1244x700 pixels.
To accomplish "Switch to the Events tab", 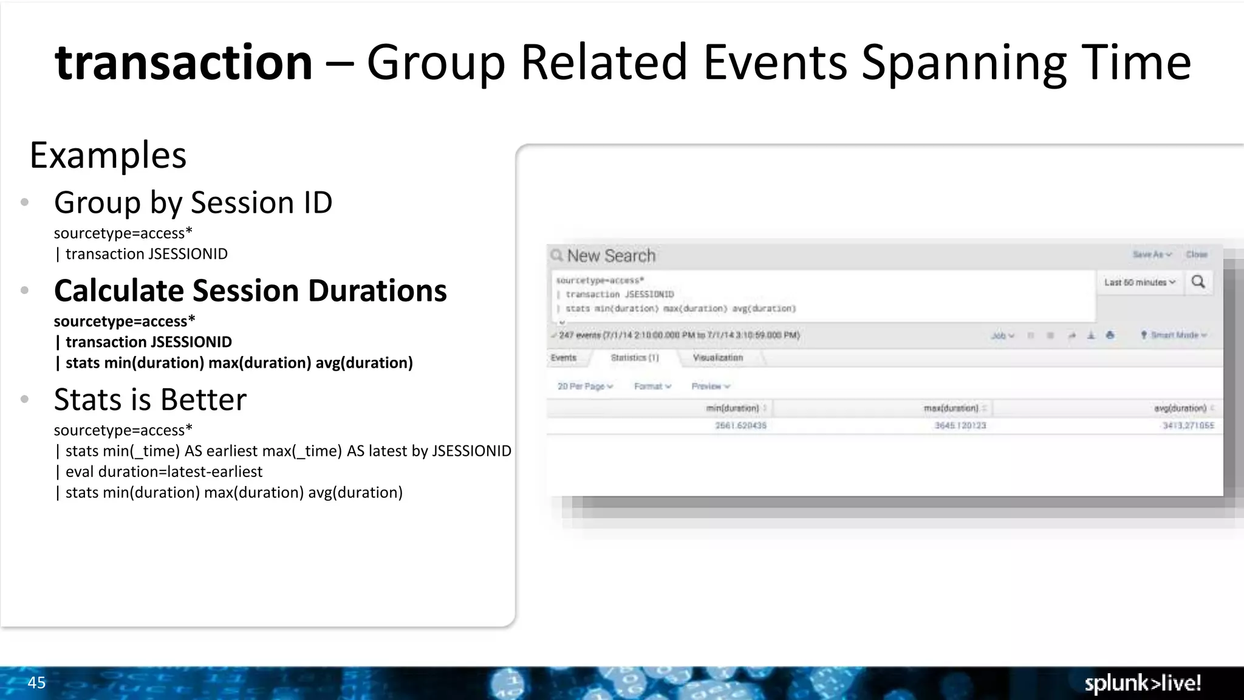I will pos(564,358).
